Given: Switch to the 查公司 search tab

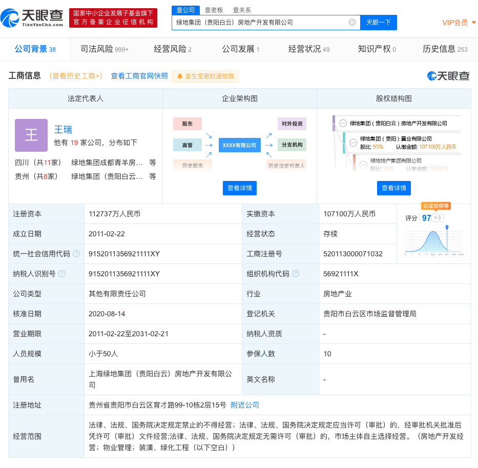Looking at the screenshot, I should click(185, 10).
